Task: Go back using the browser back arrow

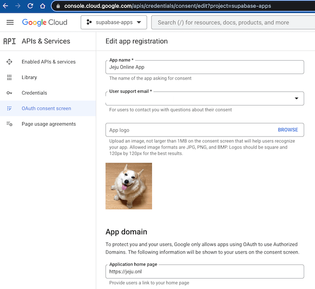Action: click(x=5, y=6)
